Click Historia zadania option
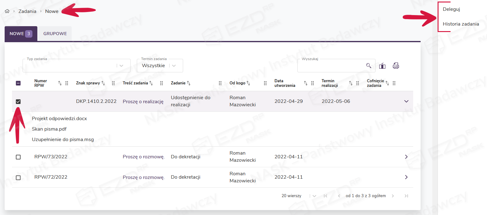This screenshot has height=215, width=487. pyautogui.click(x=461, y=24)
